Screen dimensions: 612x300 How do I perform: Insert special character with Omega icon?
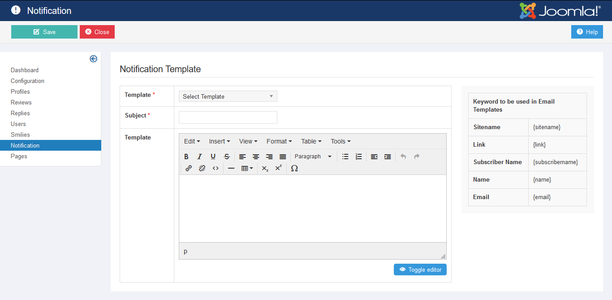coord(294,168)
